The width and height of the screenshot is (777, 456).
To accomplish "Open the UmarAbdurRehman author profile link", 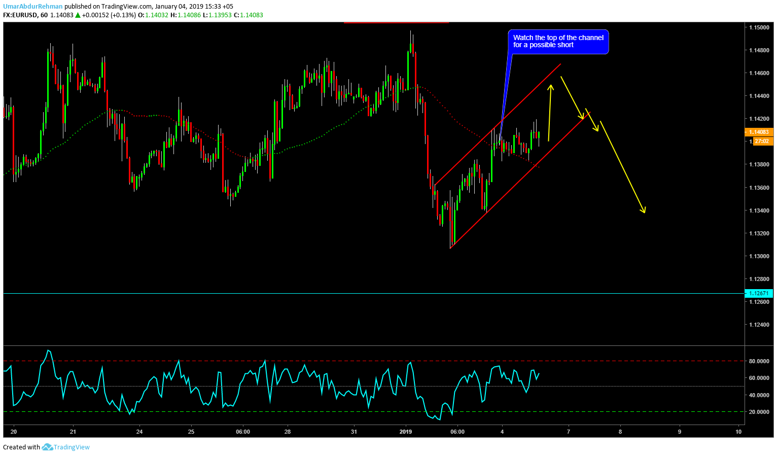I will click(33, 7).
